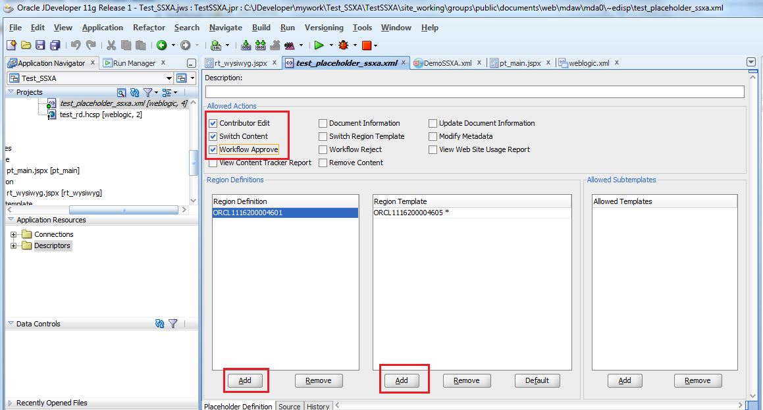Refresh the Projects panel
Screen dimensions: 763x410
coord(134,92)
